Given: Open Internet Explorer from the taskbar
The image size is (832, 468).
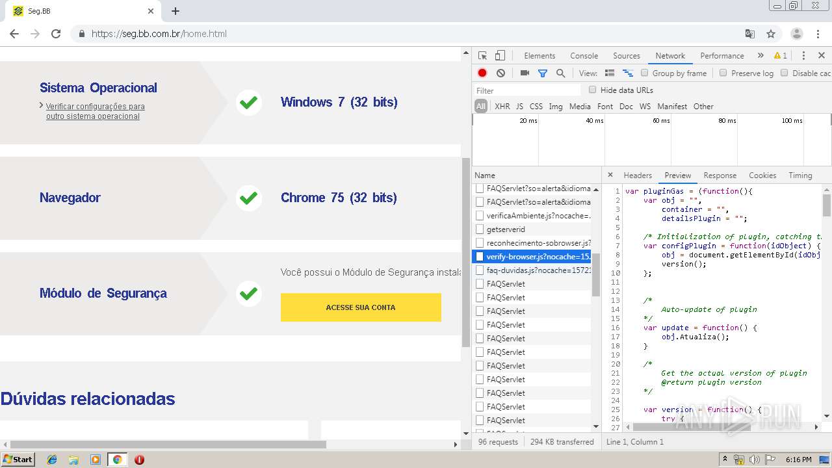Looking at the screenshot, I should [52, 460].
